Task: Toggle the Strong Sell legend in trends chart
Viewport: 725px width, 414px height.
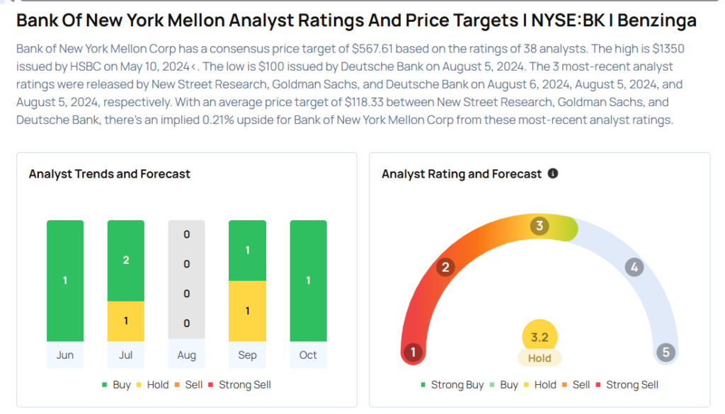Action: coord(239,385)
